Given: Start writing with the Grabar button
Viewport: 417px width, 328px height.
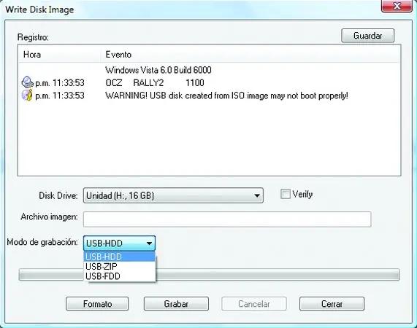Looking at the screenshot, I should [176, 304].
